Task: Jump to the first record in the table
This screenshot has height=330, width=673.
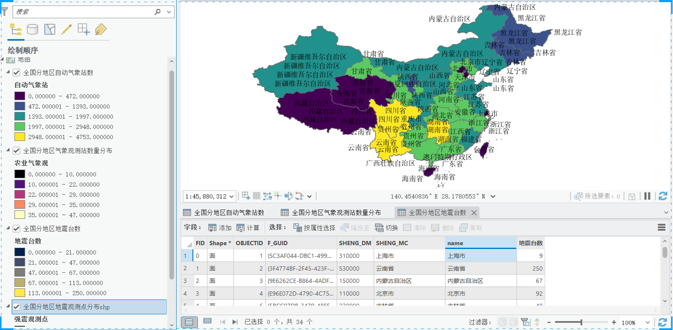Action: point(222,322)
